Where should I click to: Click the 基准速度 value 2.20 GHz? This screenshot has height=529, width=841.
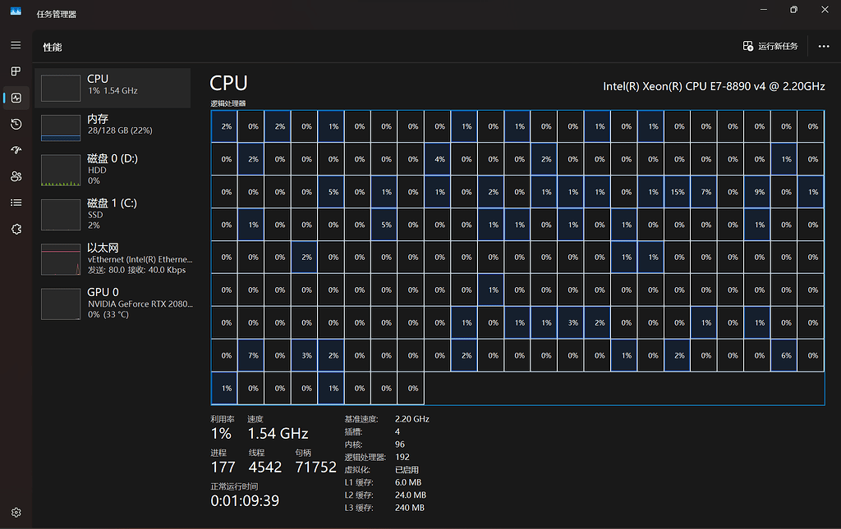click(412, 419)
